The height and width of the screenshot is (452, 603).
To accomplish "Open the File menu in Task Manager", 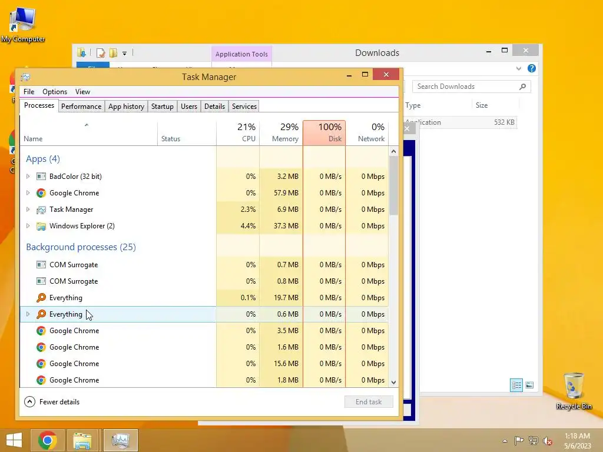I will 29,91.
